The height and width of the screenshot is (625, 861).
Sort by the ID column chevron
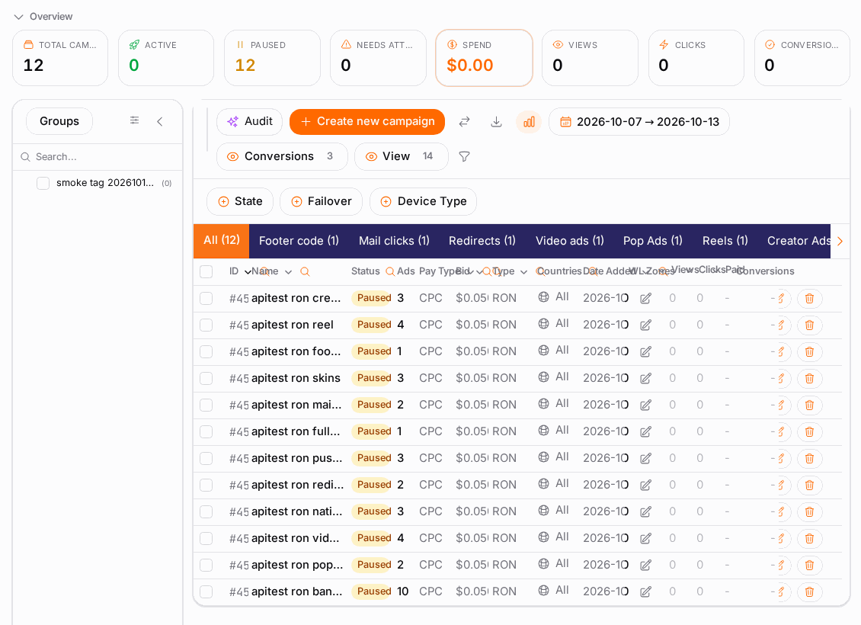pos(248,272)
